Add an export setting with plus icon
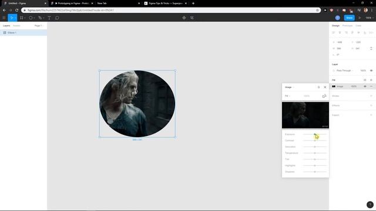The height and width of the screenshot is (211, 376). pos(371,115)
